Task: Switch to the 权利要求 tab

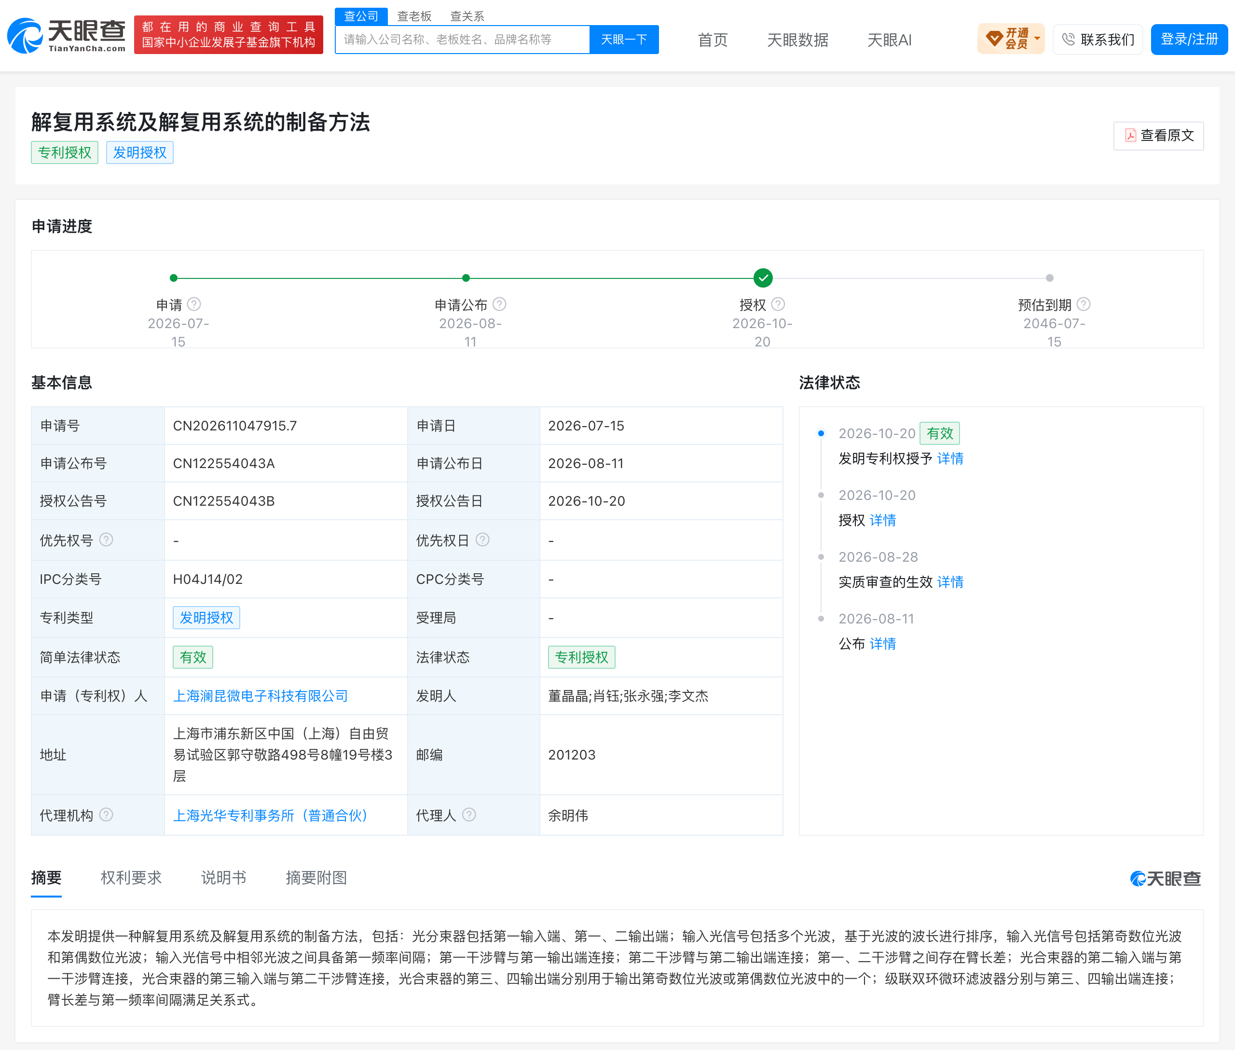Action: (131, 878)
